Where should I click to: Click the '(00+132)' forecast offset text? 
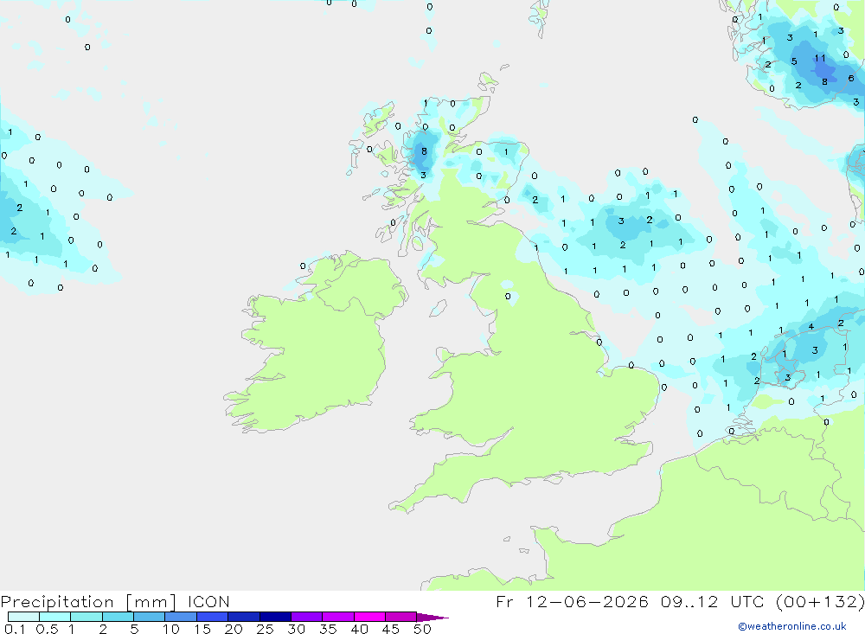[820, 601]
